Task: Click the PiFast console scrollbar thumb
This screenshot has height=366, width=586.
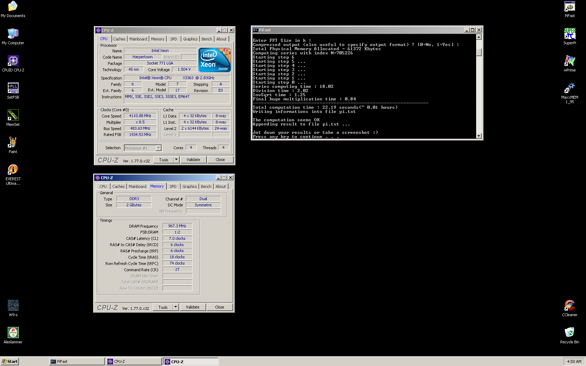Action: click(479, 52)
